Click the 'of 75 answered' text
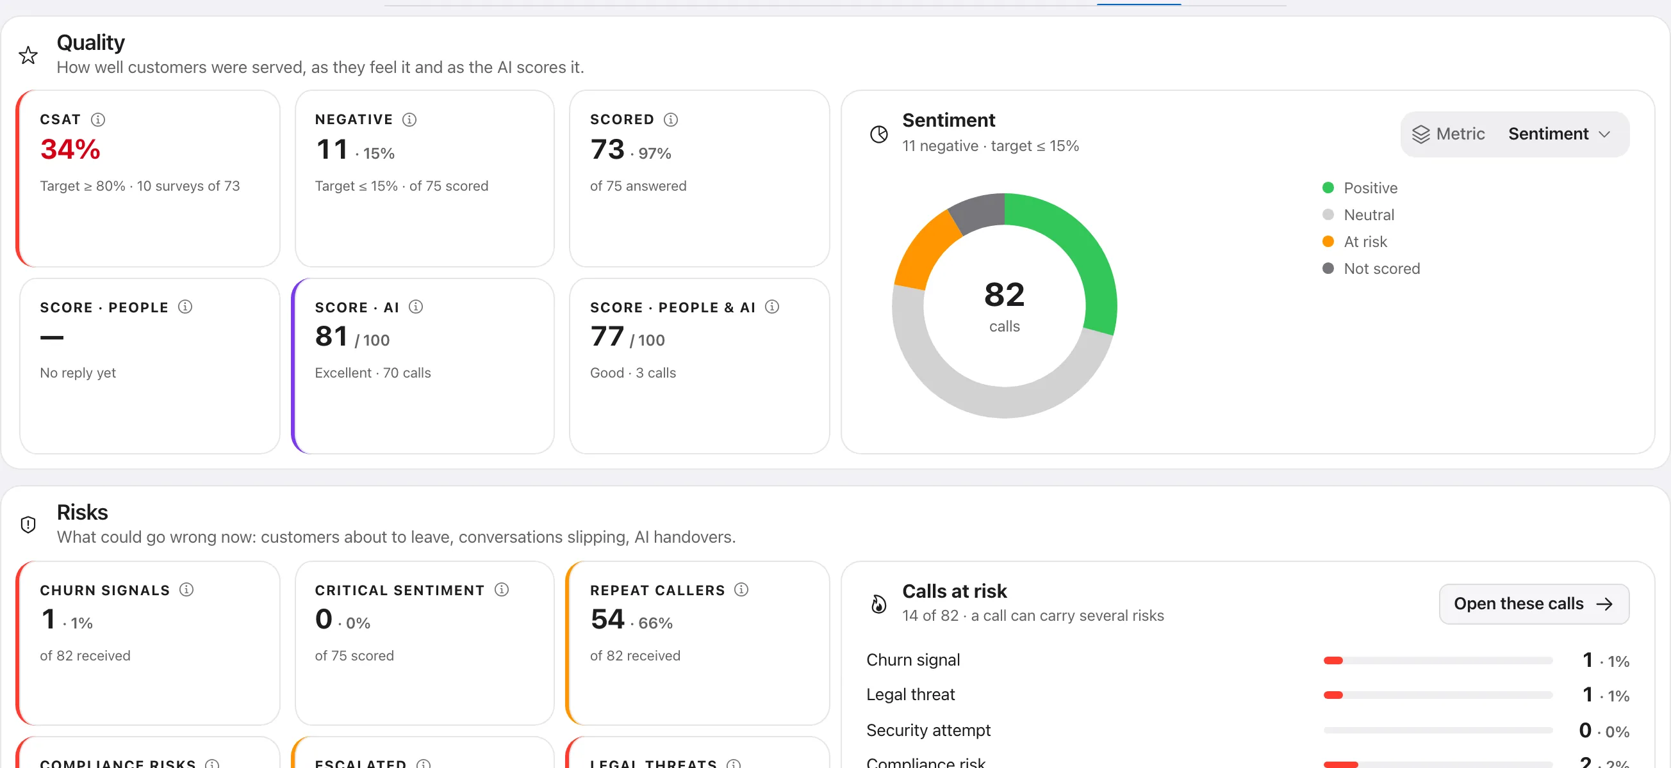The image size is (1671, 768). 638,186
